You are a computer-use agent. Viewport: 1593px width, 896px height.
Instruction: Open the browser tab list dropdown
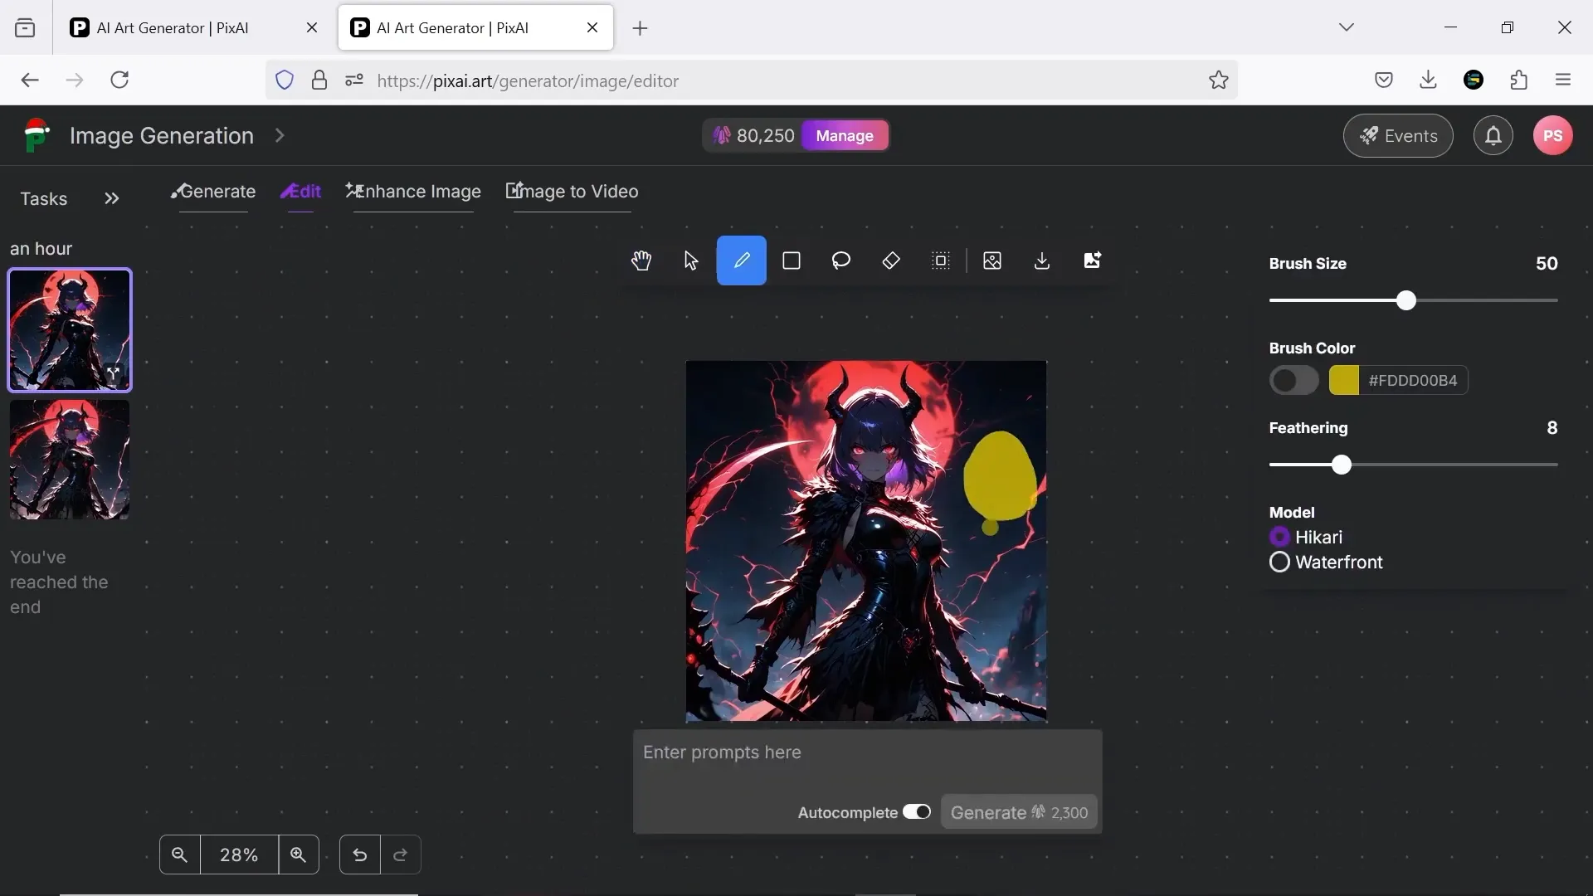point(1347,27)
